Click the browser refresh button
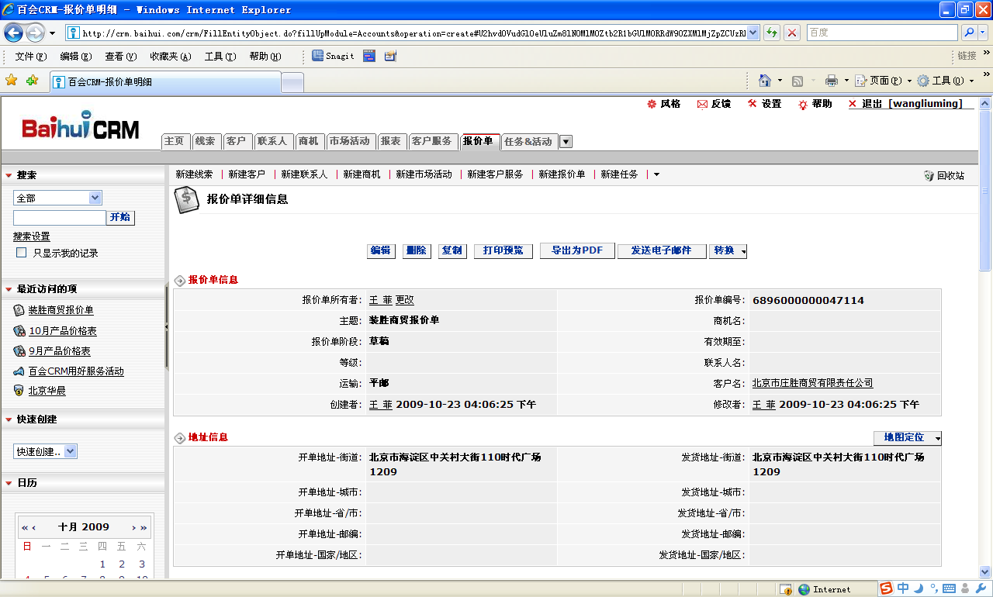Screen dimensions: 993x597 (x=772, y=33)
